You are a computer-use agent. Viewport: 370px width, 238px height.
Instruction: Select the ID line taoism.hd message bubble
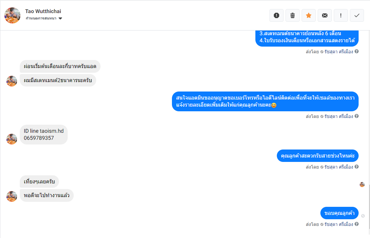click(44, 134)
